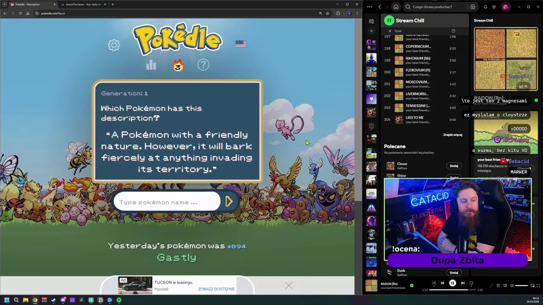The width and height of the screenshot is (543, 305).
Task: Open the Chrome three-dot menu
Action: (357, 13)
